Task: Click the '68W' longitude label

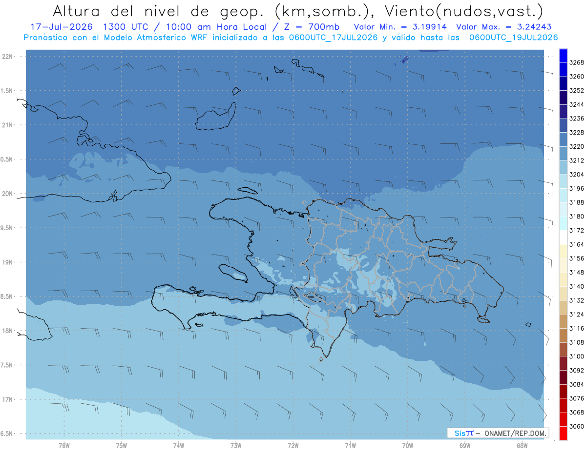Action: 522,446
